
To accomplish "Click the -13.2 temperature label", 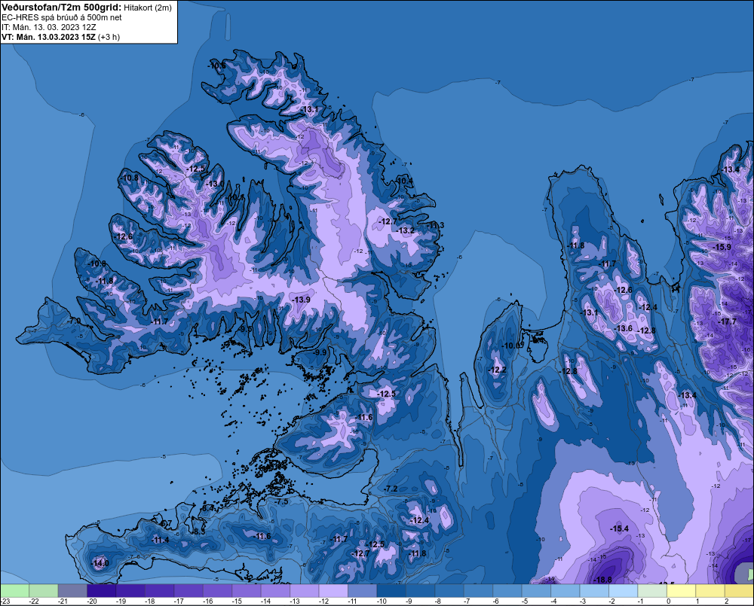I will 406,230.
